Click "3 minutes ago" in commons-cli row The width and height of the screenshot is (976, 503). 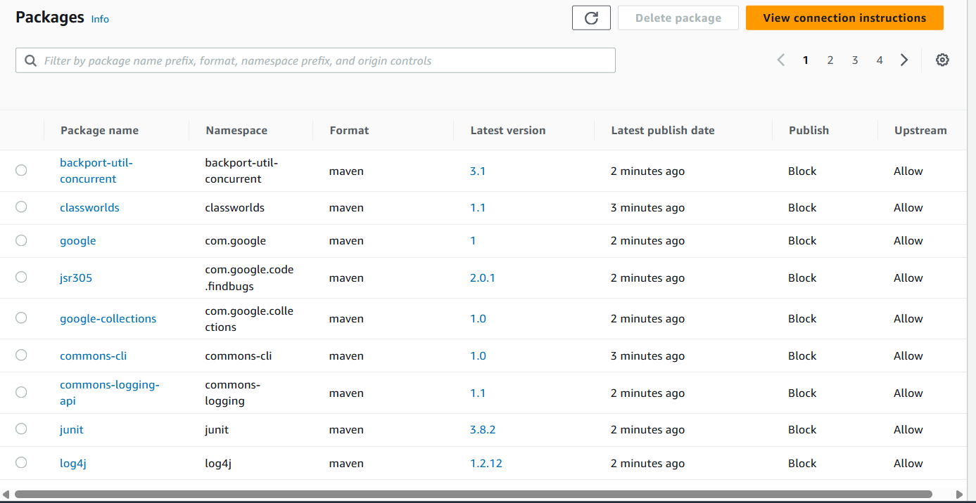(x=647, y=356)
